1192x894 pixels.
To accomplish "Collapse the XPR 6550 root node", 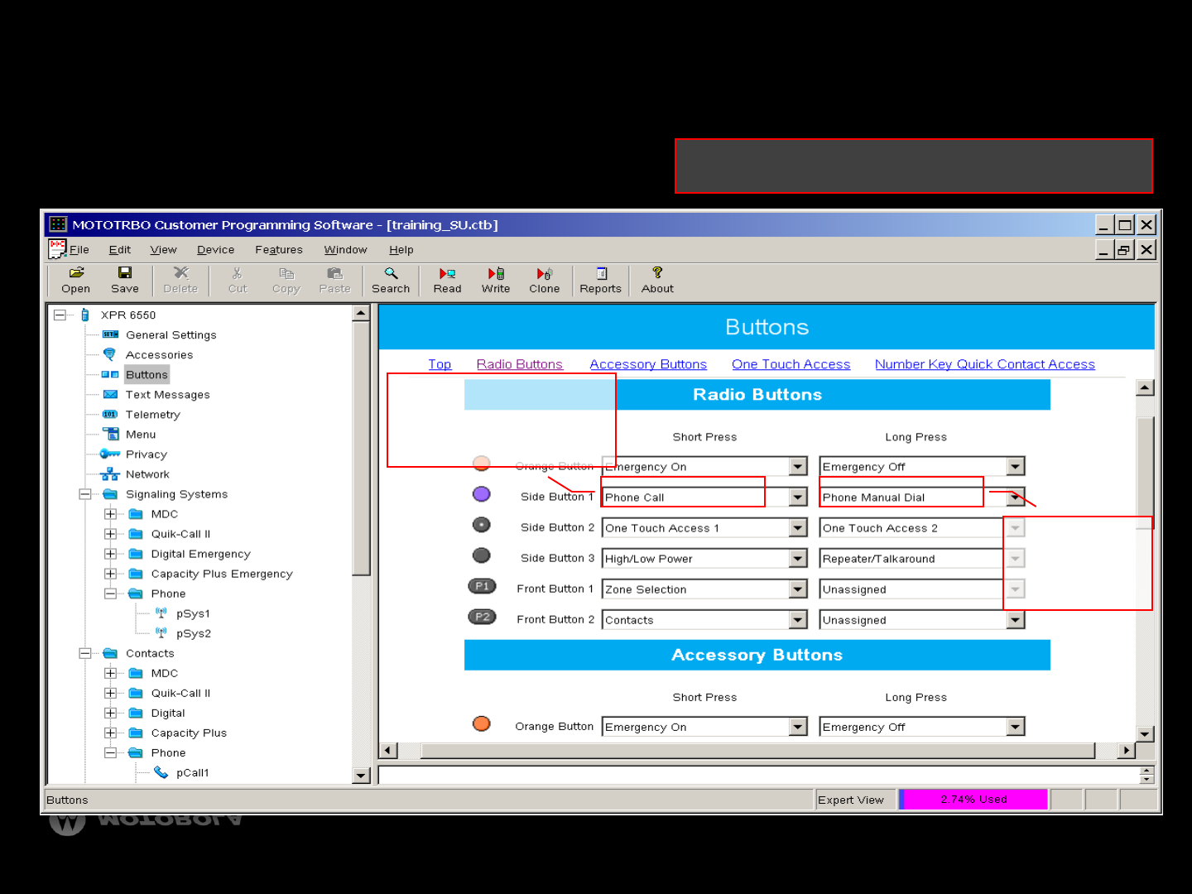I will click(60, 315).
